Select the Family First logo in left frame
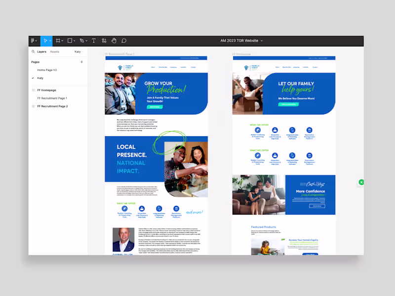 125,68
